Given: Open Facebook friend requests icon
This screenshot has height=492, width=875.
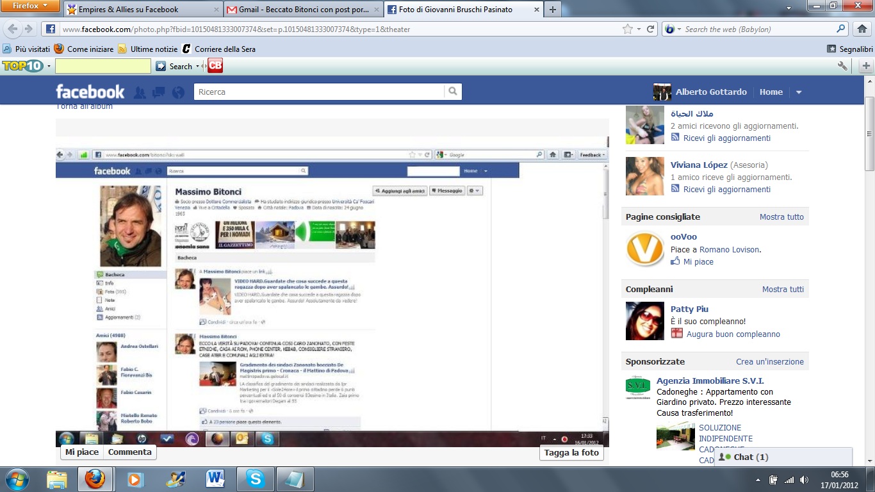Looking at the screenshot, I should point(140,92).
